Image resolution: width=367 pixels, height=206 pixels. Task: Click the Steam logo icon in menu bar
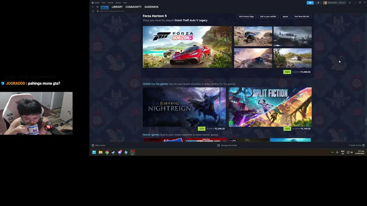pyautogui.click(x=93, y=3)
